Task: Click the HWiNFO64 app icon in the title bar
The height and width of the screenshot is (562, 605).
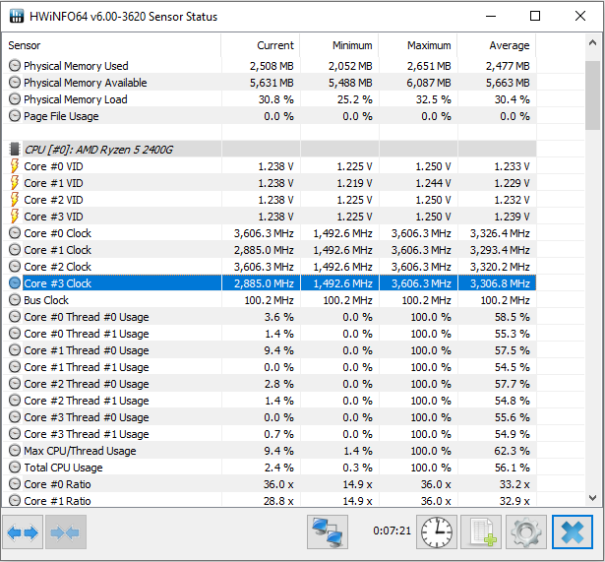Action: pos(17,16)
